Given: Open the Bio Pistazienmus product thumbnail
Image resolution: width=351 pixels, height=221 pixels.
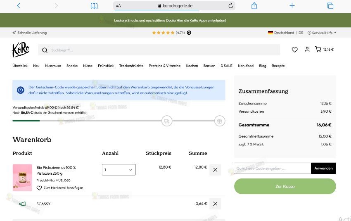Looking at the screenshot, I should (x=22, y=178).
